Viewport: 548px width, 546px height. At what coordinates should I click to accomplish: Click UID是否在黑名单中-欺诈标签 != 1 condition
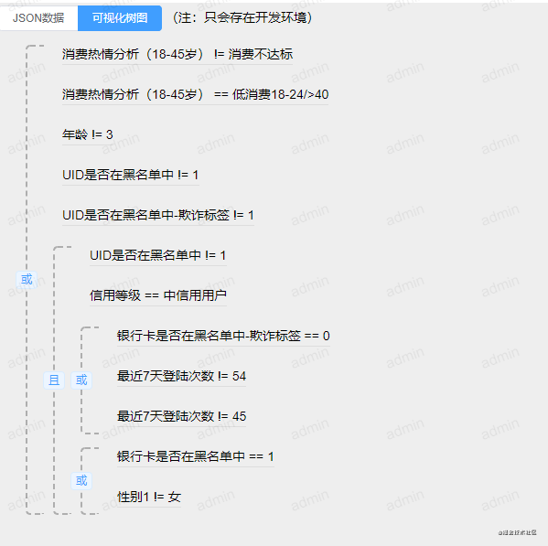tap(158, 215)
